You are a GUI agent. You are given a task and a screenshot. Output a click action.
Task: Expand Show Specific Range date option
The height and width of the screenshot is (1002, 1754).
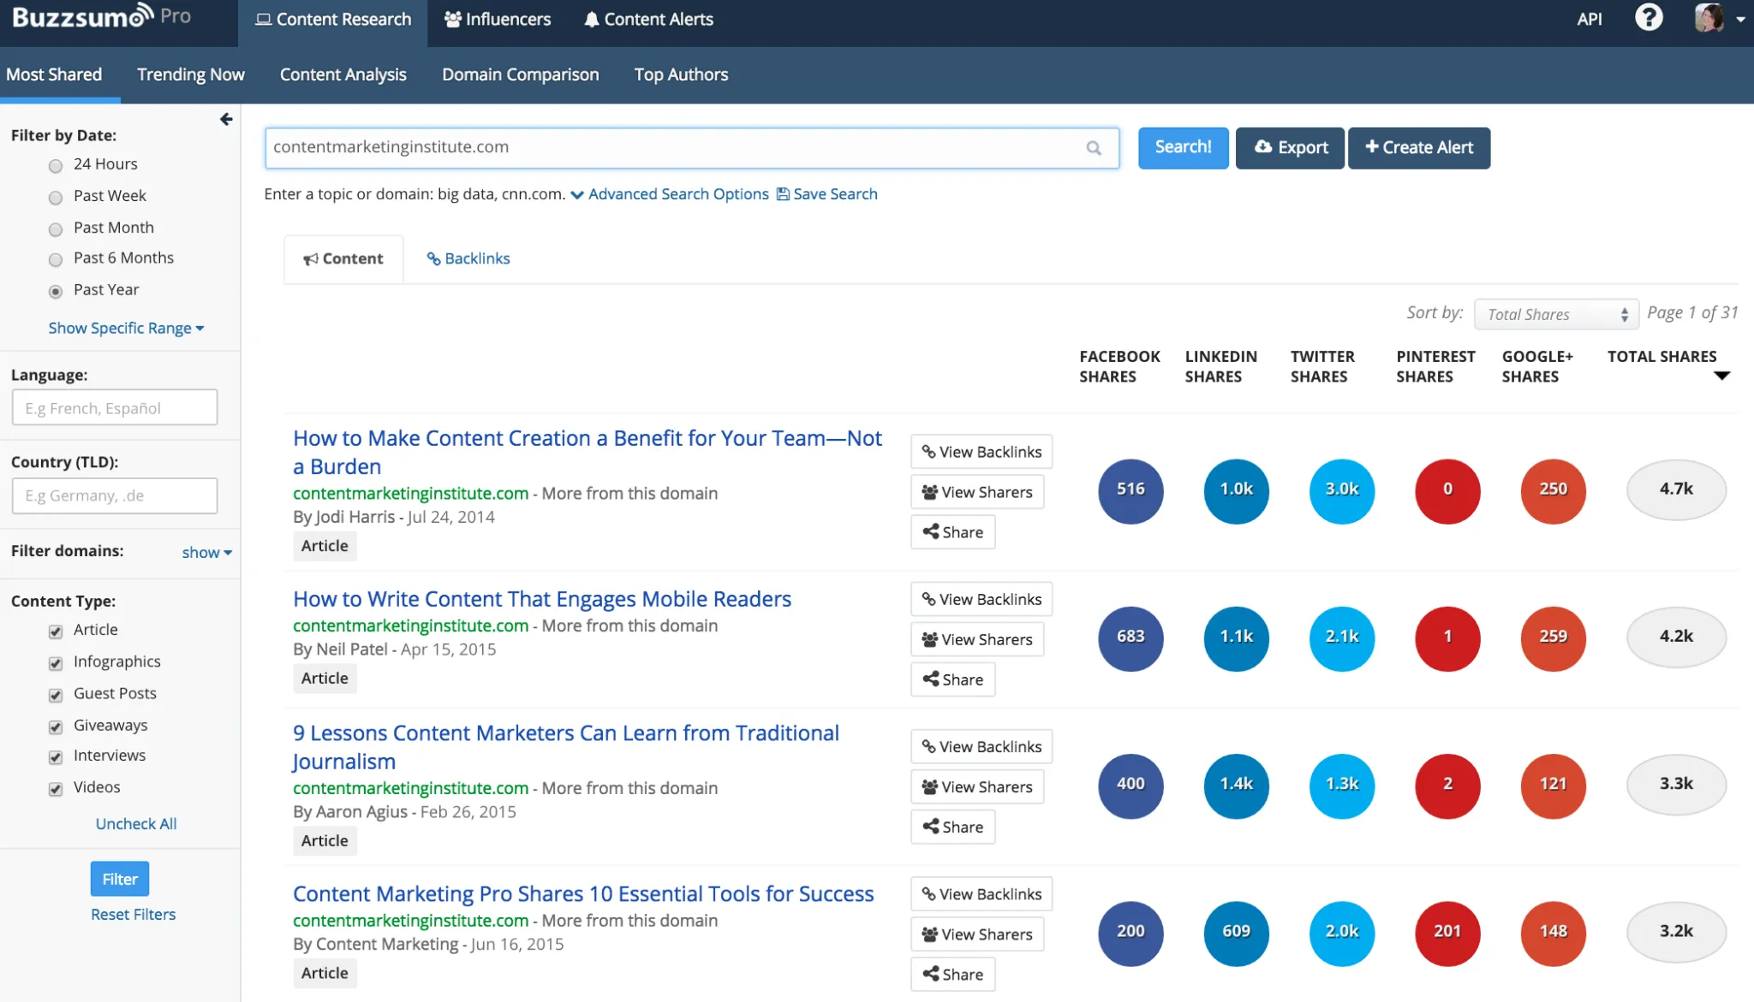pos(126,329)
